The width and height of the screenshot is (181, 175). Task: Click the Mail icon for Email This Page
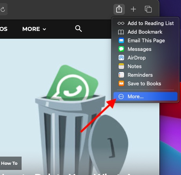point(121,40)
